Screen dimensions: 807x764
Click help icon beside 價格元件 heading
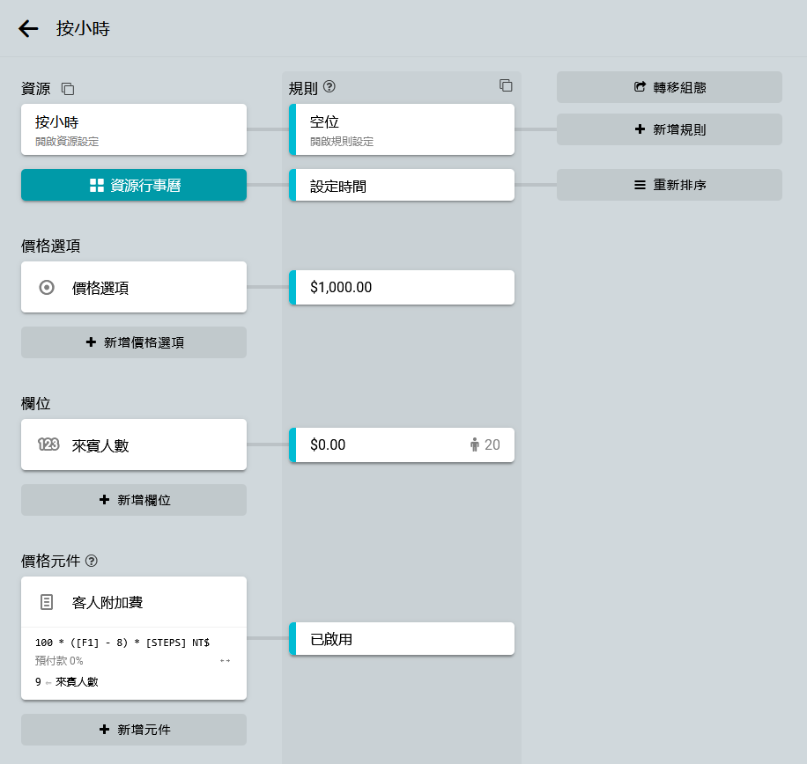[x=92, y=561]
